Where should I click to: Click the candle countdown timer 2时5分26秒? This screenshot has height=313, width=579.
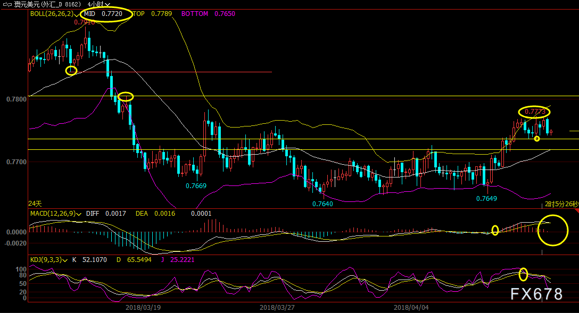click(x=561, y=204)
